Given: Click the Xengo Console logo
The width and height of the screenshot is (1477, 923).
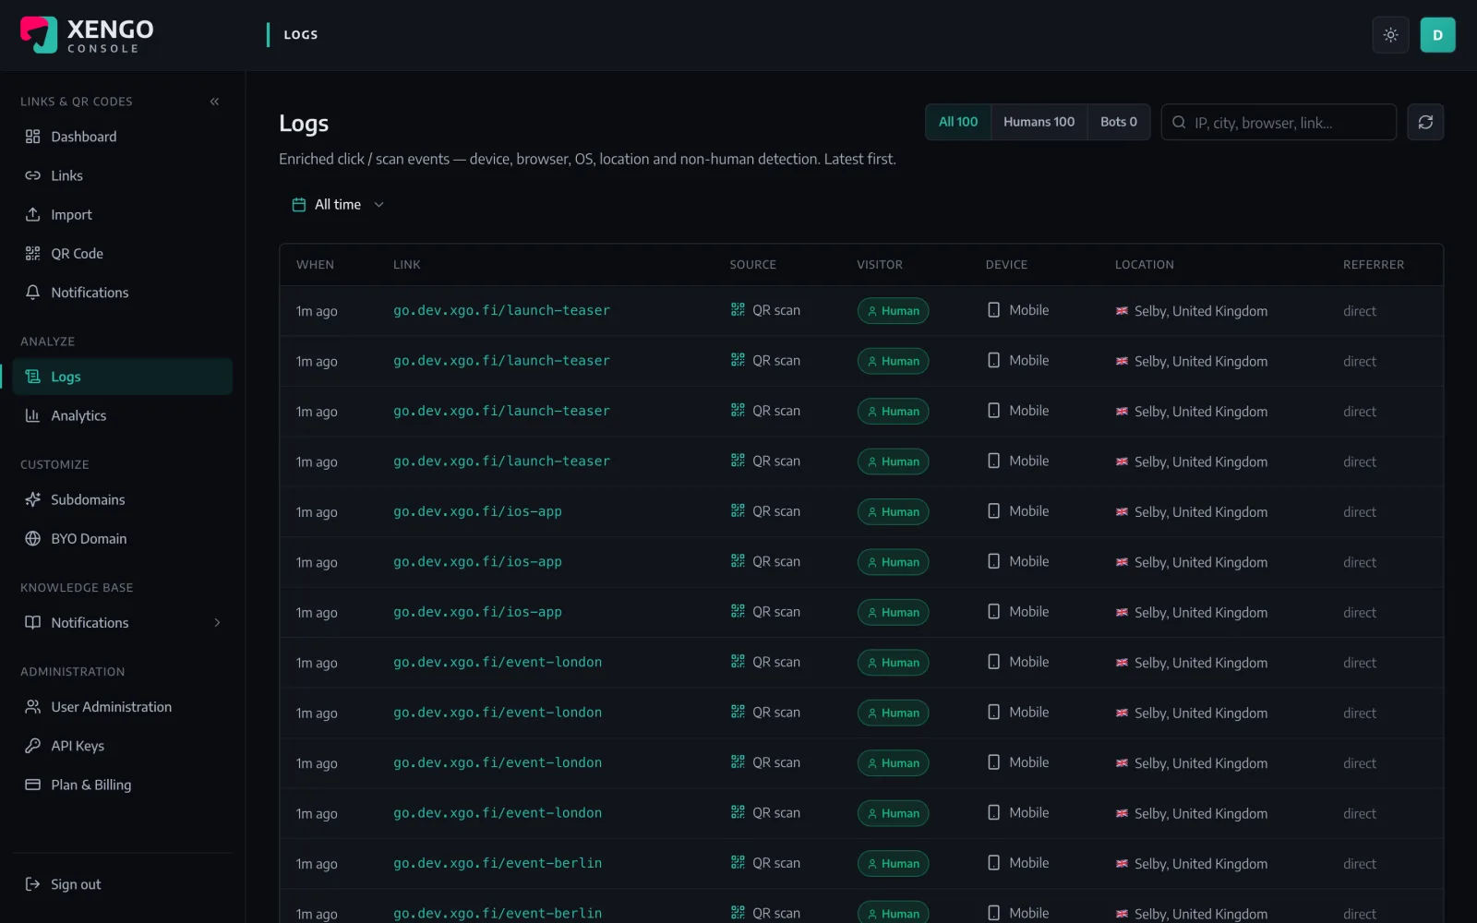Looking at the screenshot, I should tap(88, 35).
